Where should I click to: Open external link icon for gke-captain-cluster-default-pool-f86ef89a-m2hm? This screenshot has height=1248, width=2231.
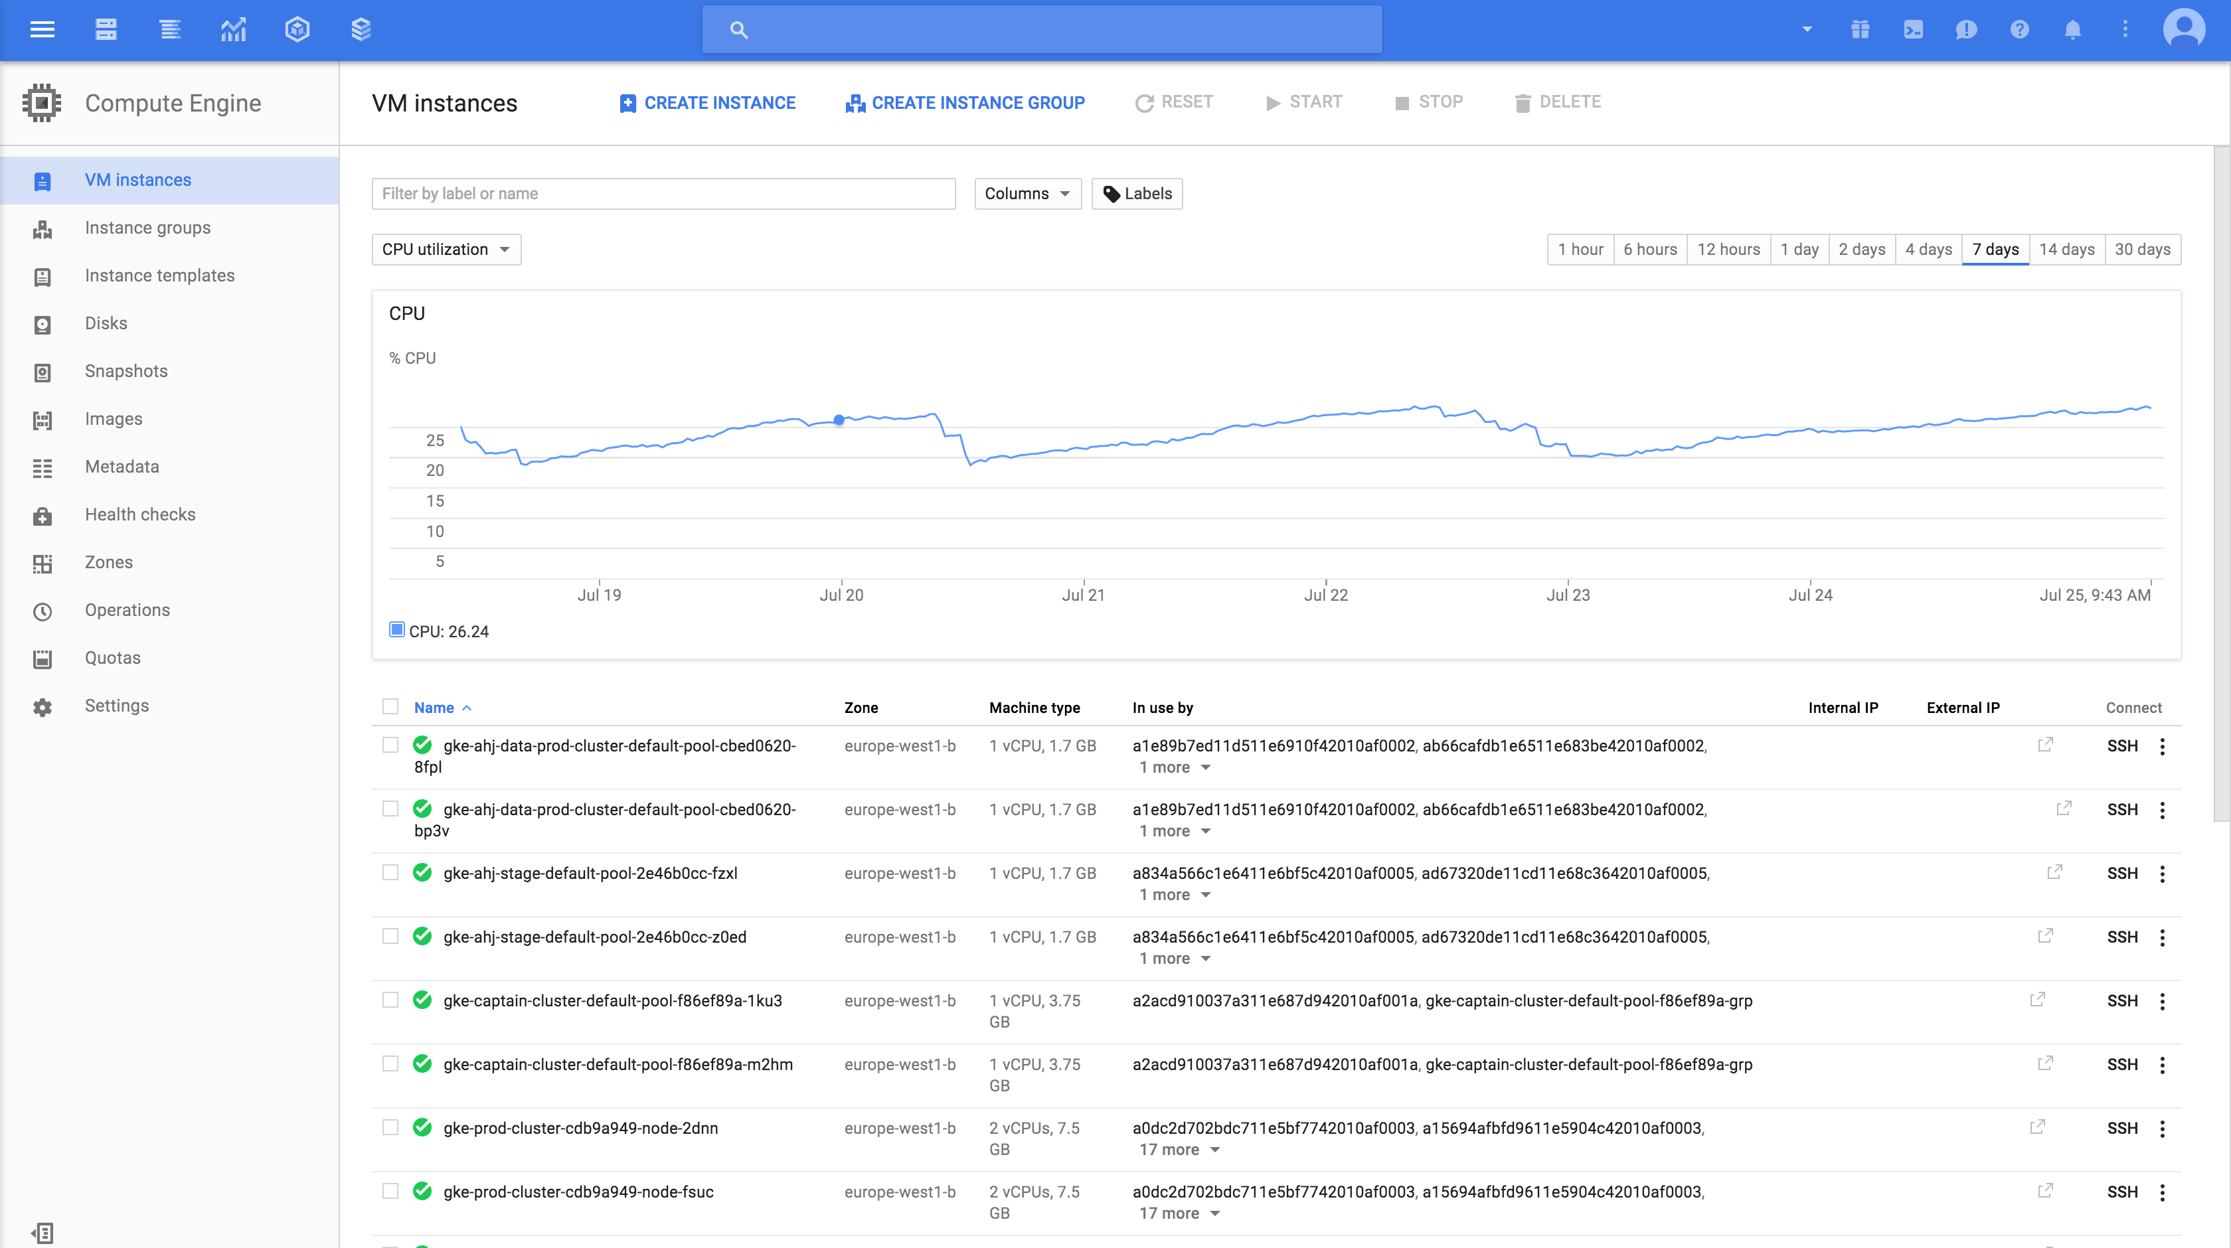pyautogui.click(x=2045, y=1063)
